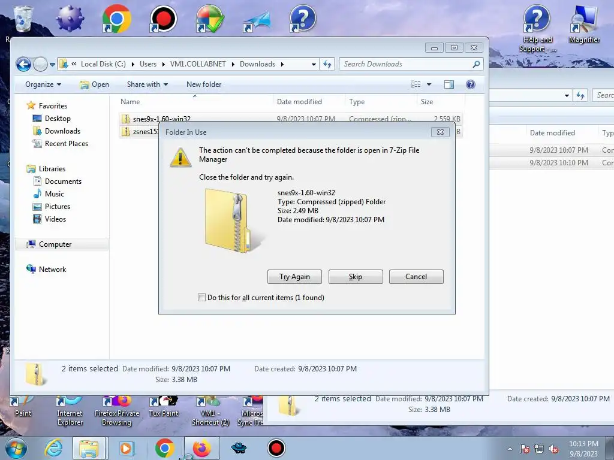The height and width of the screenshot is (460, 614).
Task: Open the Windows Start button
Action: coord(16,448)
